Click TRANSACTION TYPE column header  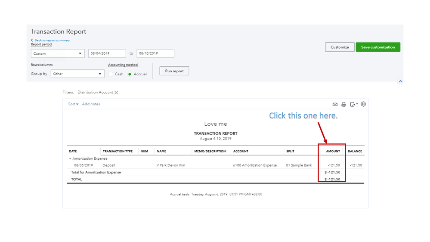click(118, 151)
